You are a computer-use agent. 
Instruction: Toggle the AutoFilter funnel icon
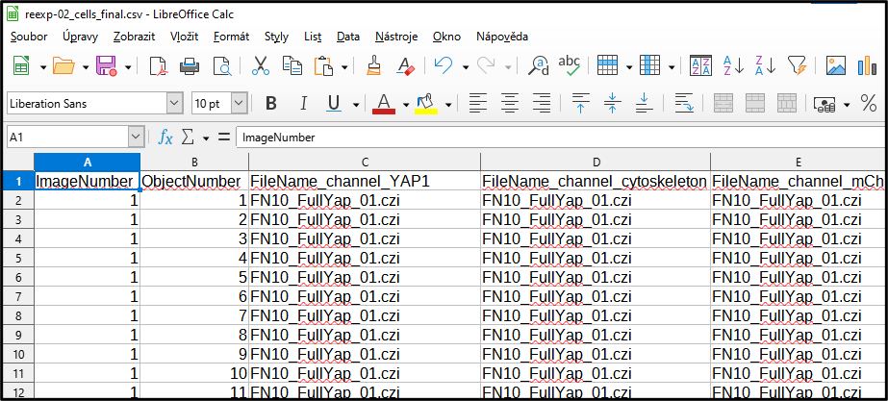798,66
